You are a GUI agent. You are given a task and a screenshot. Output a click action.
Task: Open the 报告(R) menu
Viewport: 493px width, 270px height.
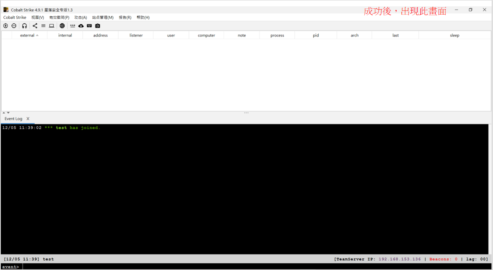pos(125,17)
